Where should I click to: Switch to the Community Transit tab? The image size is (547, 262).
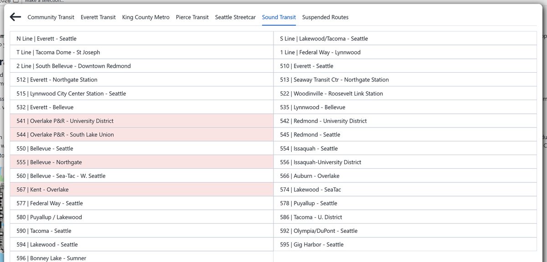(51, 17)
